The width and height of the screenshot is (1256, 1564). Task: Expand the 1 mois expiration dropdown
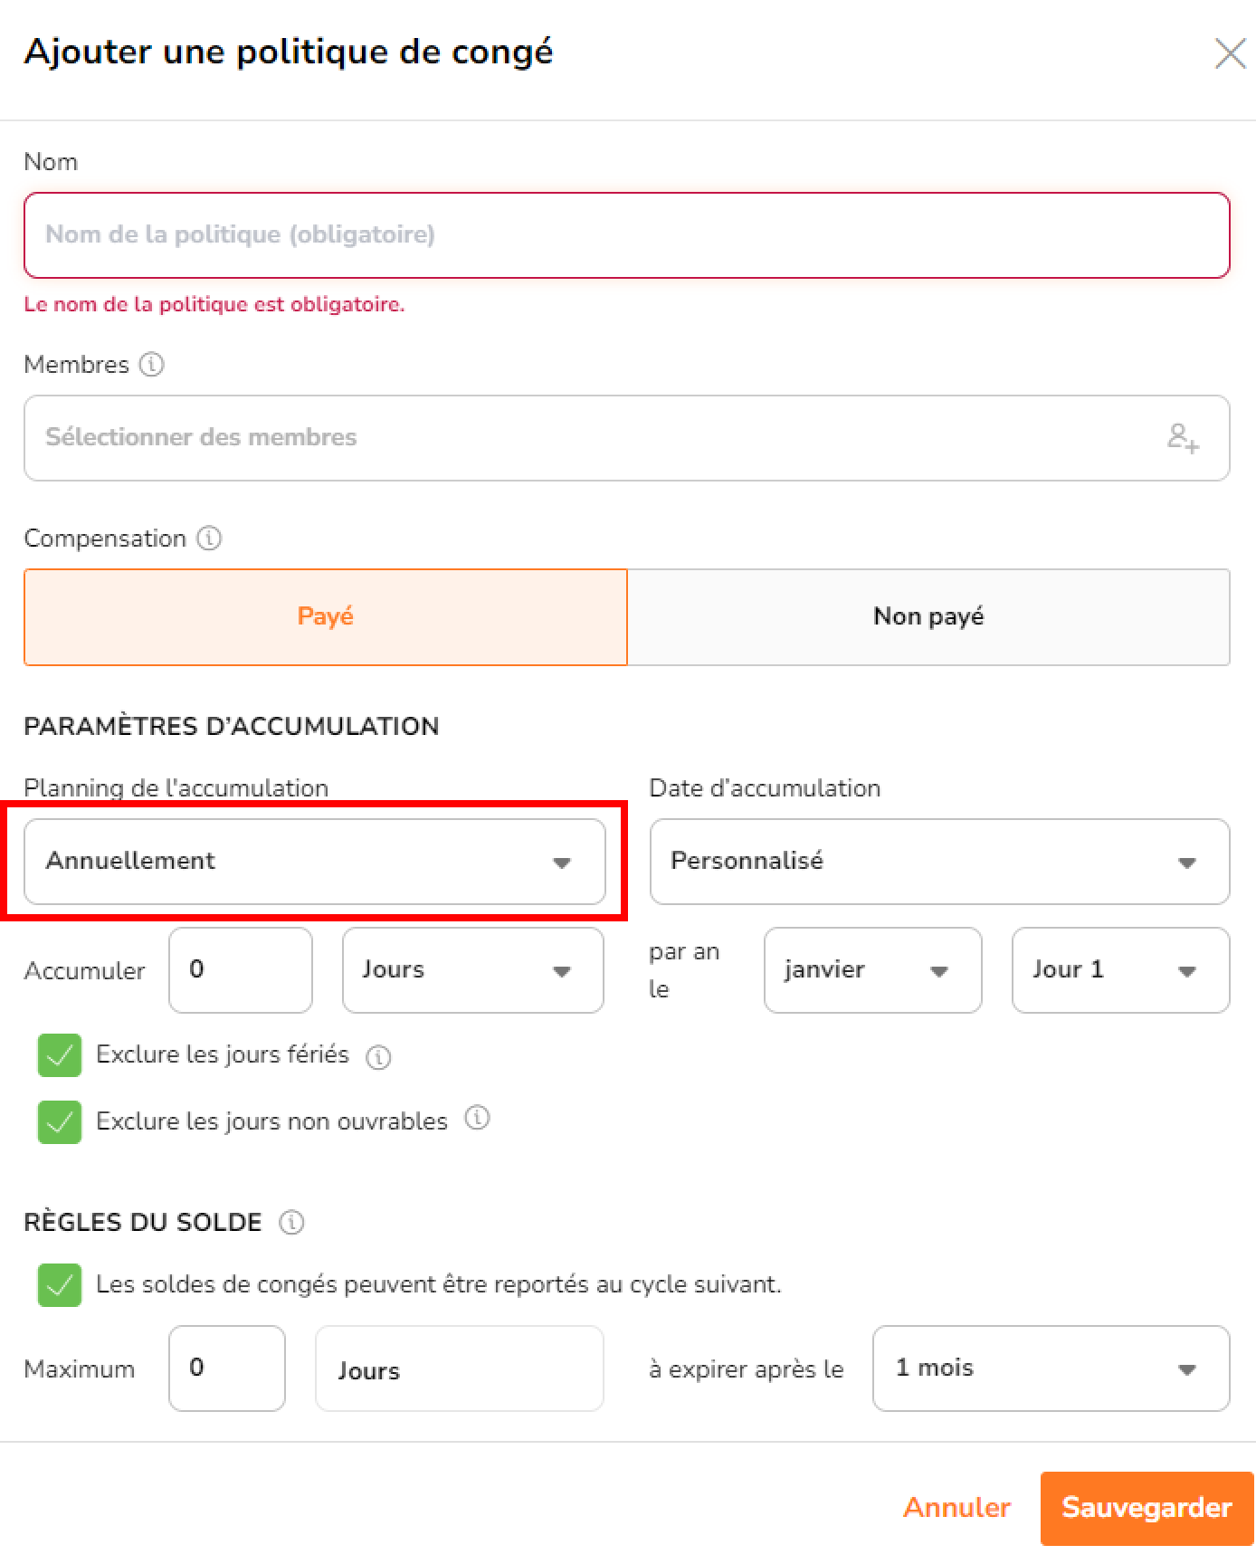(x=1051, y=1368)
